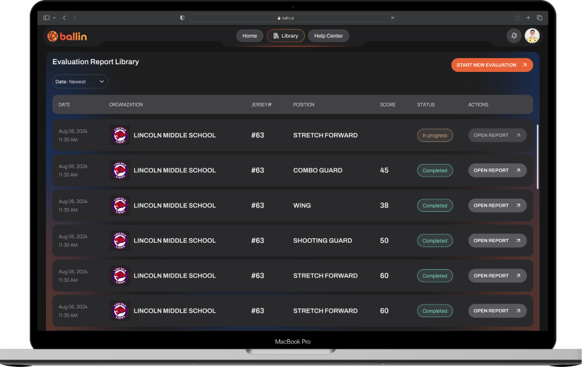The width and height of the screenshot is (582, 367).
Task: Click jersey #63 in Wing row
Action: (x=258, y=205)
